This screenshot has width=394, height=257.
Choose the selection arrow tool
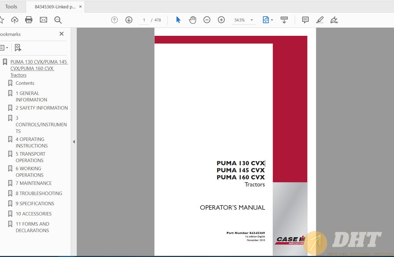point(178,20)
